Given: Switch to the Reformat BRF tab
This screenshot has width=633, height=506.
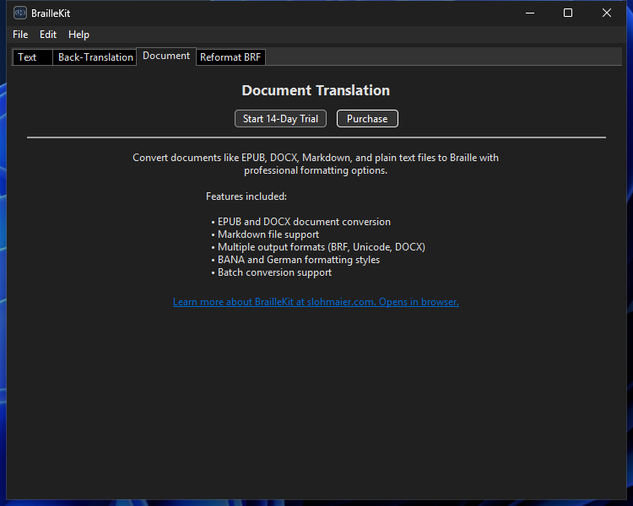Looking at the screenshot, I should (x=230, y=57).
